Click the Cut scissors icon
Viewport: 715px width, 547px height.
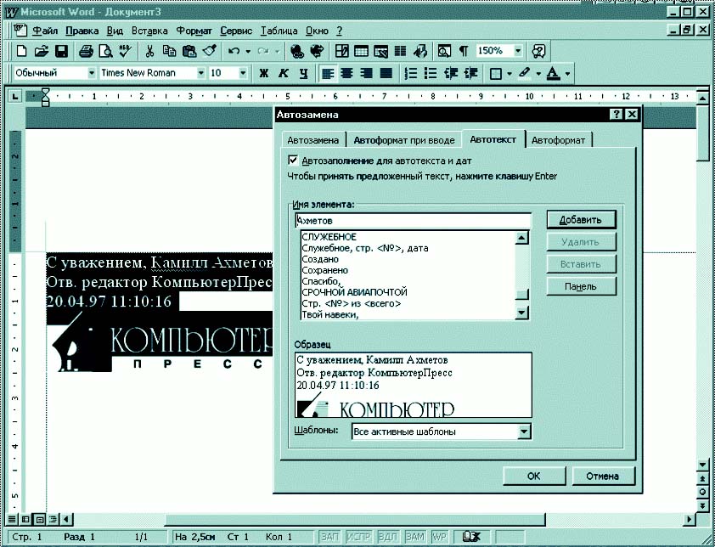pyautogui.click(x=150, y=51)
